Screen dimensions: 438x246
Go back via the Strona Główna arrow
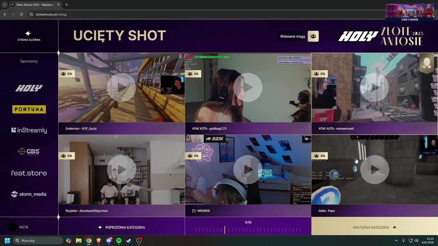(x=28, y=33)
